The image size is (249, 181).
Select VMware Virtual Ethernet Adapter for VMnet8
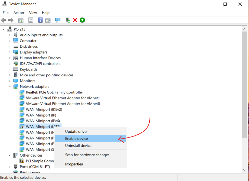pos(63,104)
